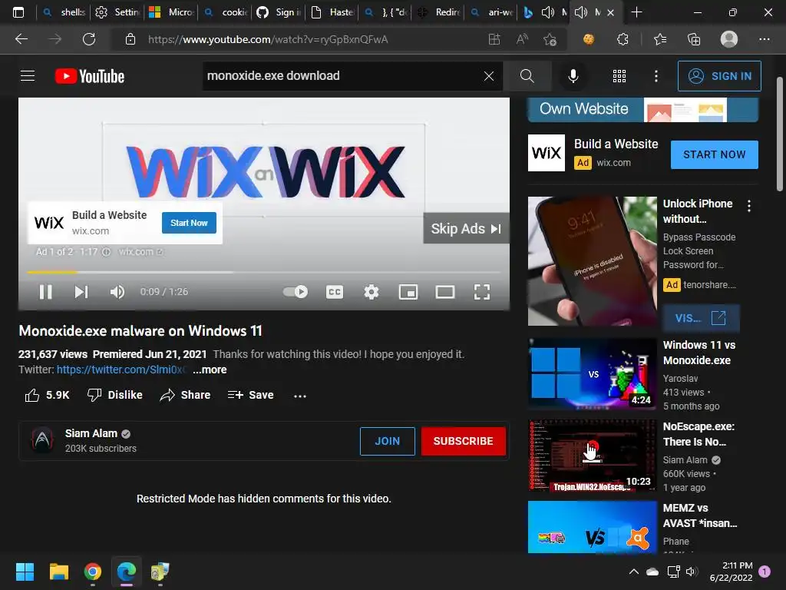View site information lock icon
This screenshot has height=590, width=786.
pyautogui.click(x=130, y=39)
